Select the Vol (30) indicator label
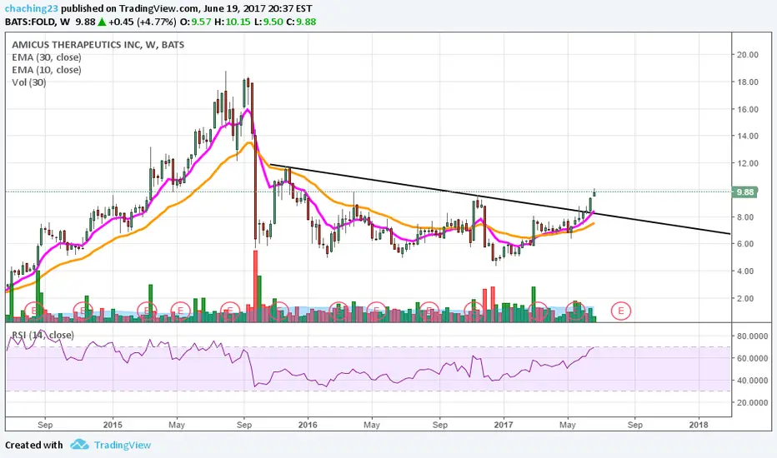The width and height of the screenshot is (777, 458). [28, 82]
